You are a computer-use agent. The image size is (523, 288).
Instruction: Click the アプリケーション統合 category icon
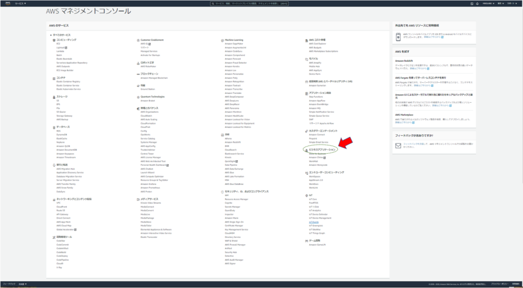306,93
